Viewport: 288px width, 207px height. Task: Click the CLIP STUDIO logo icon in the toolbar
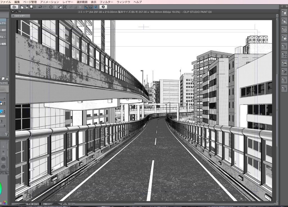pyautogui.click(x=14, y=7)
